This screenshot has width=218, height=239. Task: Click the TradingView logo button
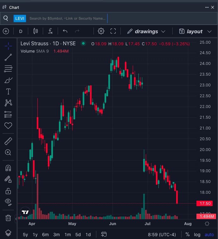[25, 212]
